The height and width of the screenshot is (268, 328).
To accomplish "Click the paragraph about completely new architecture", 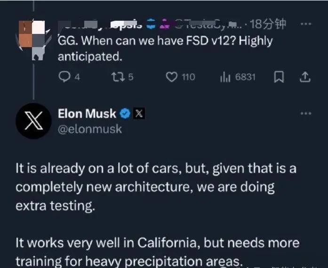I will (156, 187).
